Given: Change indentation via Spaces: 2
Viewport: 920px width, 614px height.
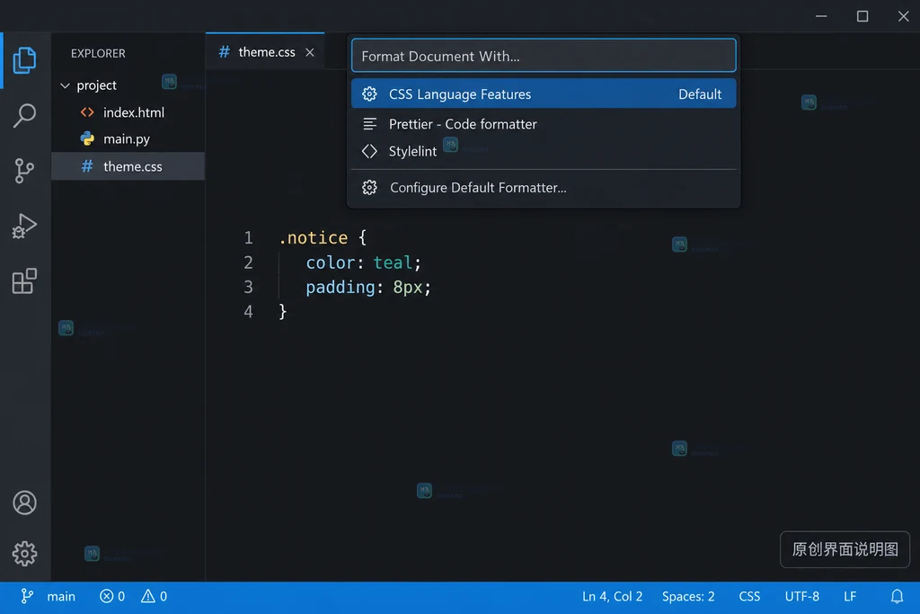Looking at the screenshot, I should [688, 596].
